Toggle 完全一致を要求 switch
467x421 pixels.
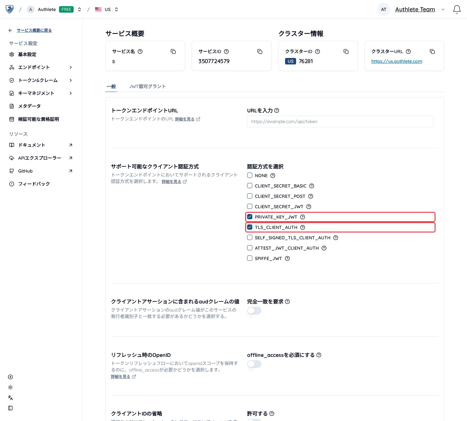coord(254,311)
